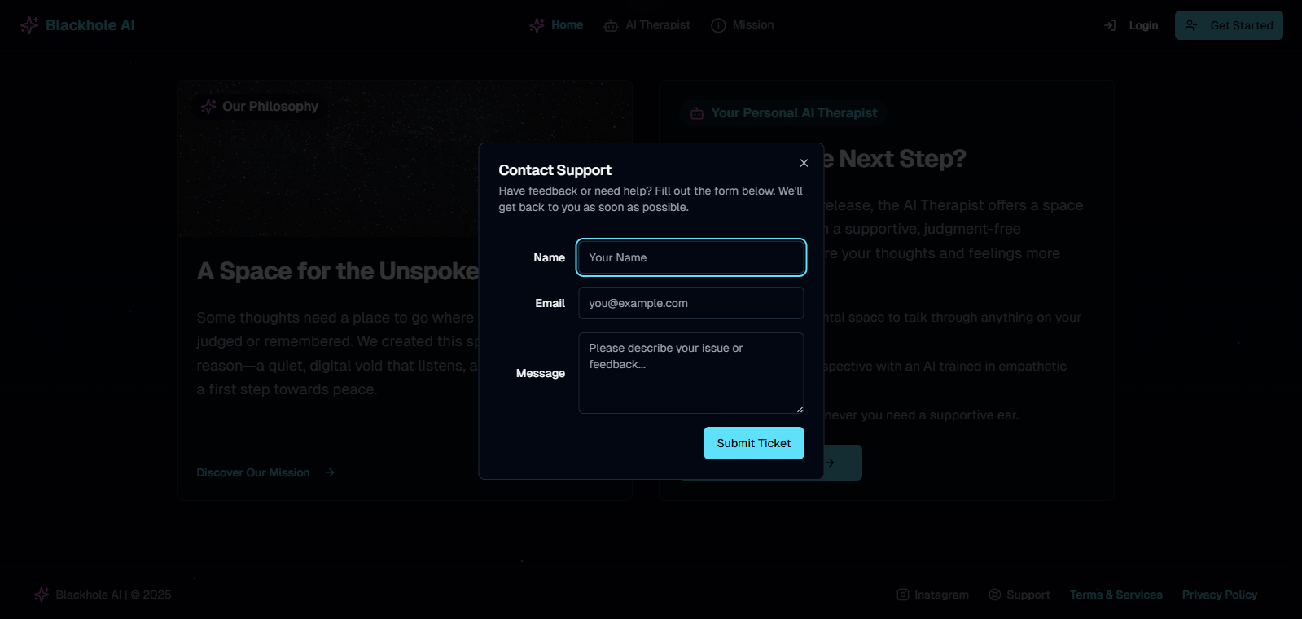Click the Your Personal AI Therapist badge text
Viewport: 1302px width, 619px height.
click(x=794, y=113)
